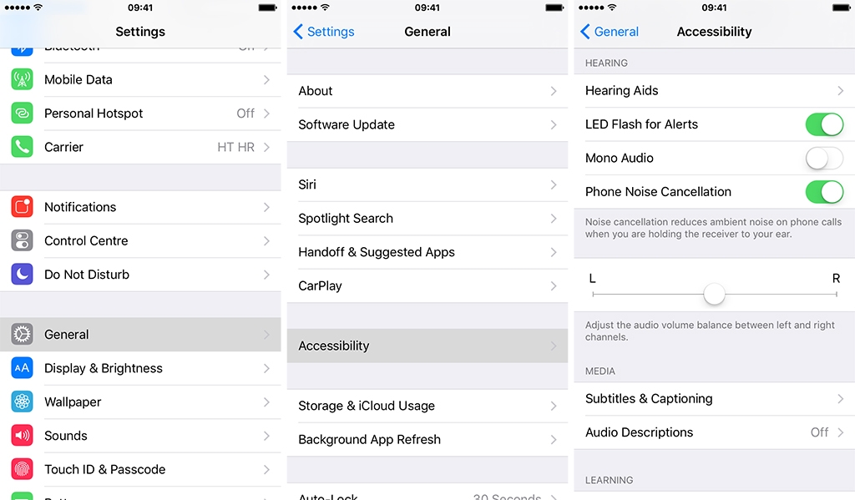Tap the Sounds label
This screenshot has width=855, height=500.
pos(65,436)
